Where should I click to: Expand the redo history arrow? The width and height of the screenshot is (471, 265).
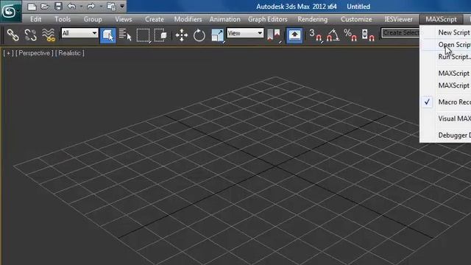click(101, 7)
